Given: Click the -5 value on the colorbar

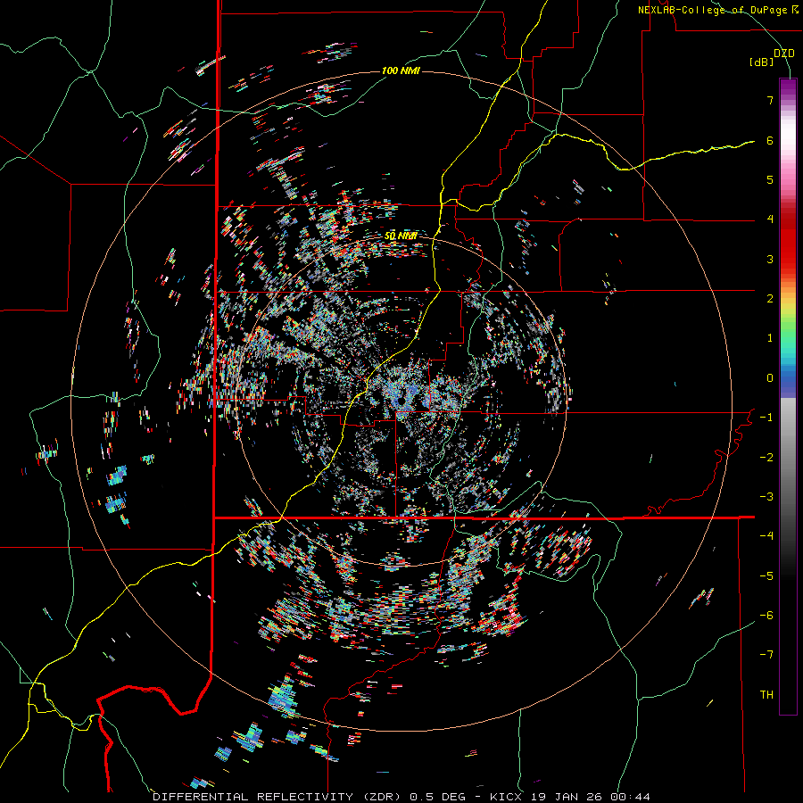Looking at the screenshot, I should tap(766, 576).
